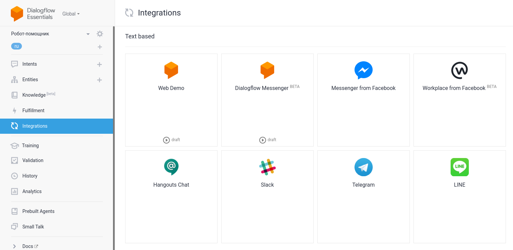
Task: Select the ru language badge
Action: [17, 46]
